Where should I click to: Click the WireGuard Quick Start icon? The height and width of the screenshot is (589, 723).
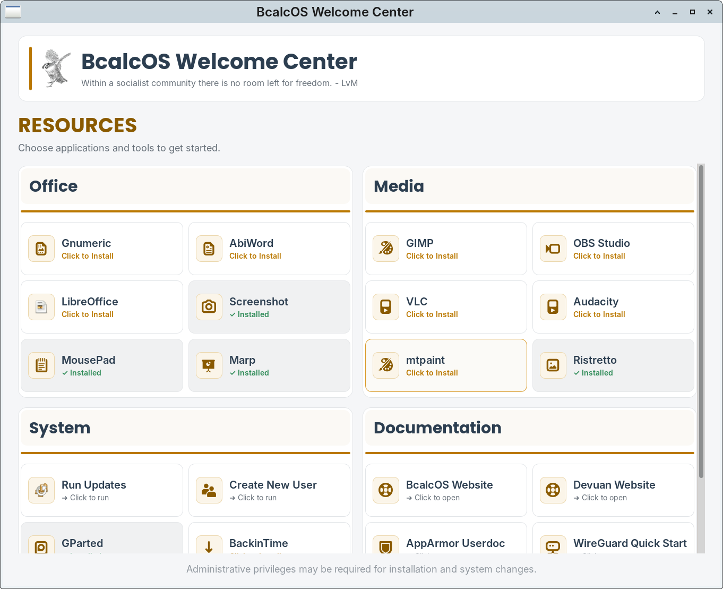click(553, 545)
